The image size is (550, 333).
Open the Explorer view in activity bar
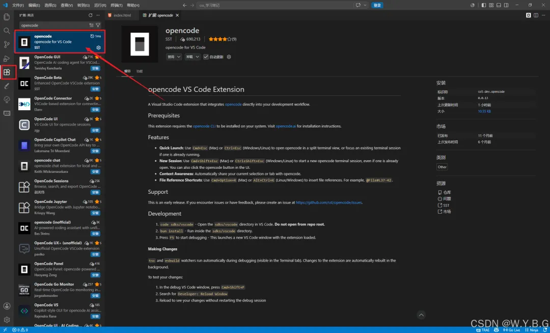click(7, 16)
